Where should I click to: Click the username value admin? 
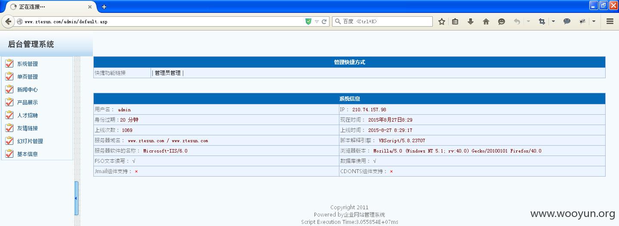[124, 110]
